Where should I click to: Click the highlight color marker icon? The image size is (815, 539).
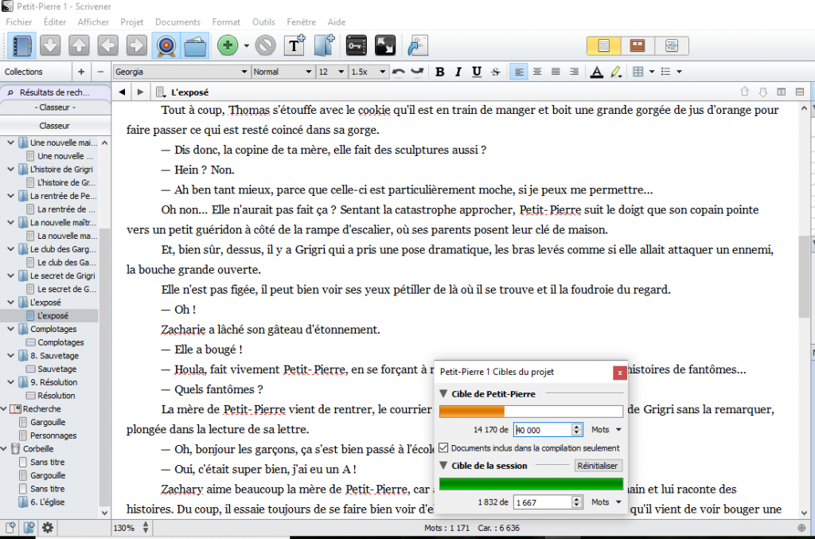coord(616,72)
